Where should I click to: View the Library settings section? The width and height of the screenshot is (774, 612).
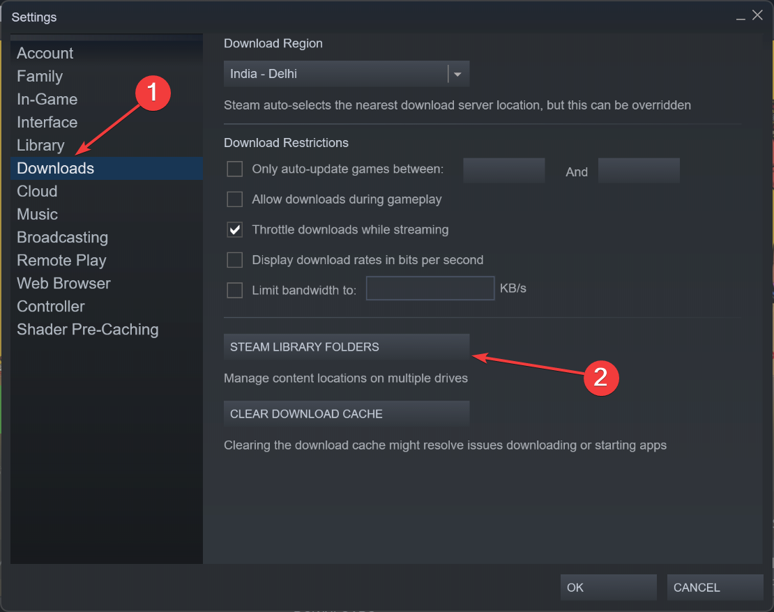40,145
